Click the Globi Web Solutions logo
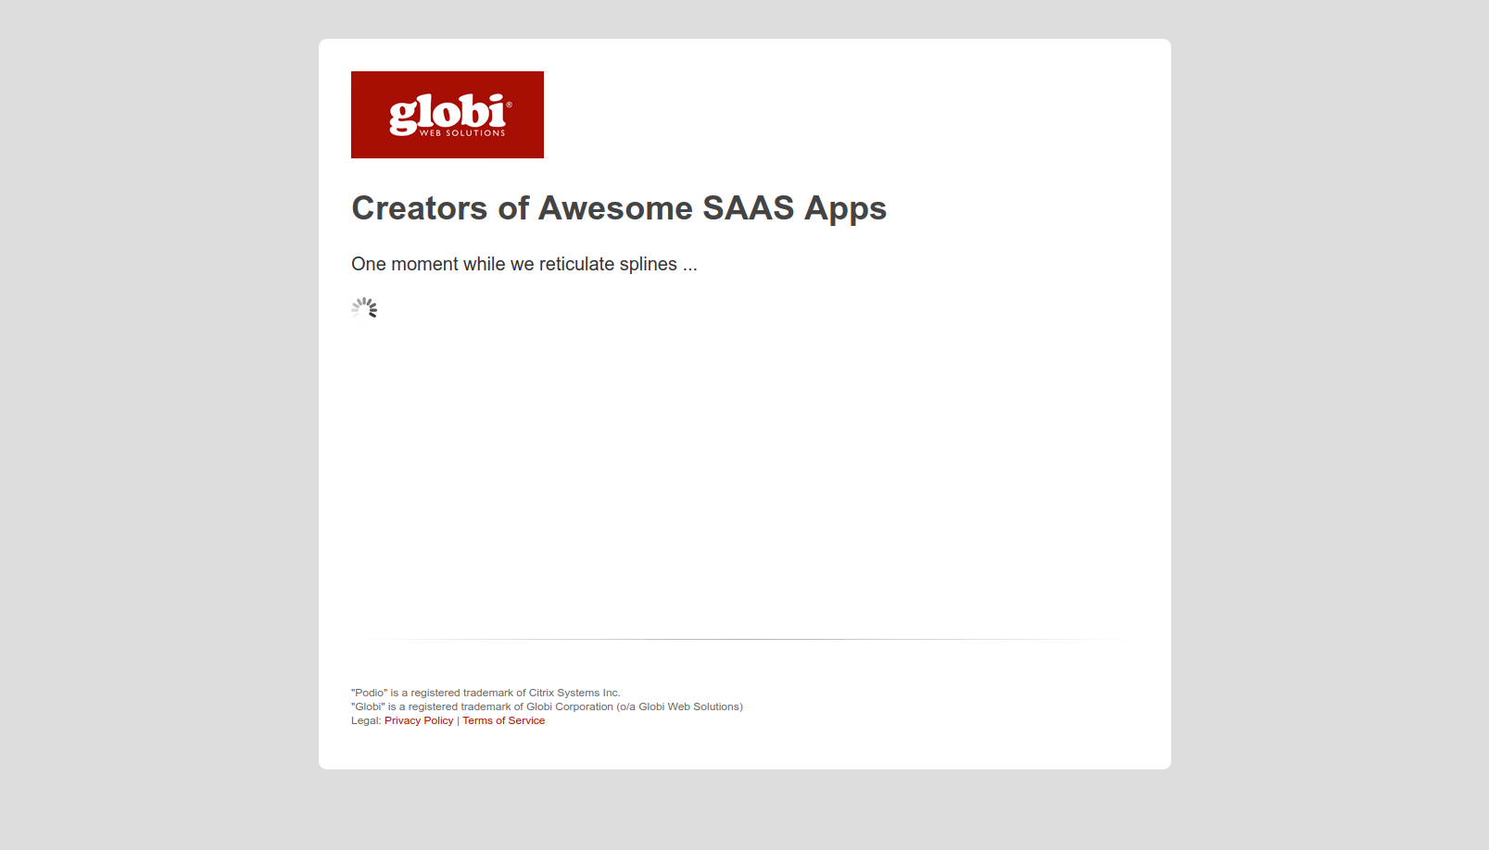Viewport: 1489px width, 850px height. tap(448, 115)
